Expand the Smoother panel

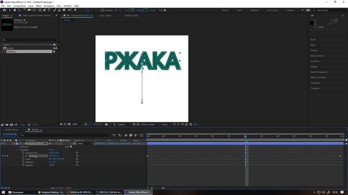[315, 61]
